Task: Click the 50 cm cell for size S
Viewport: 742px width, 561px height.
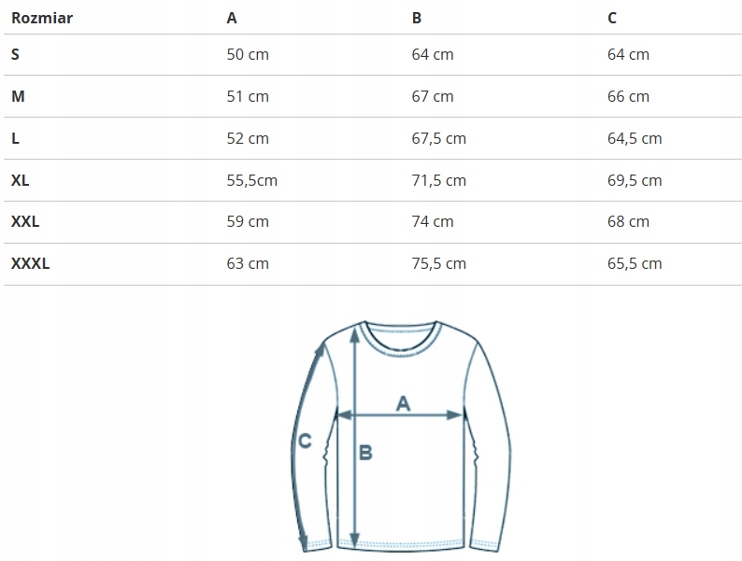Action: tap(248, 54)
